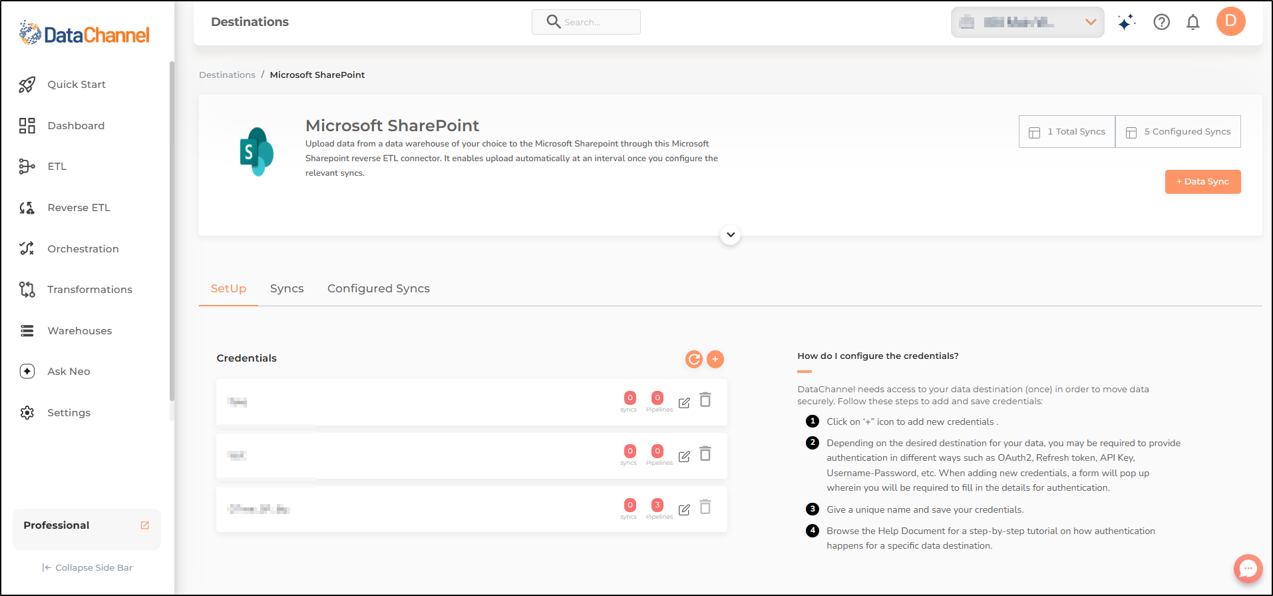Open Reverse ETL in the sidebar
1273x596 pixels.
[x=79, y=208]
